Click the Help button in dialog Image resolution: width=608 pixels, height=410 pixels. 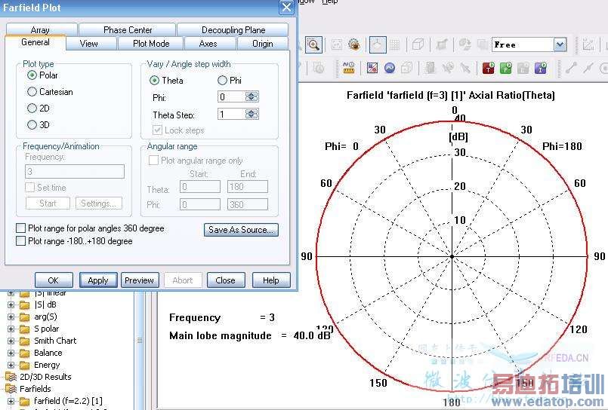[x=270, y=280]
